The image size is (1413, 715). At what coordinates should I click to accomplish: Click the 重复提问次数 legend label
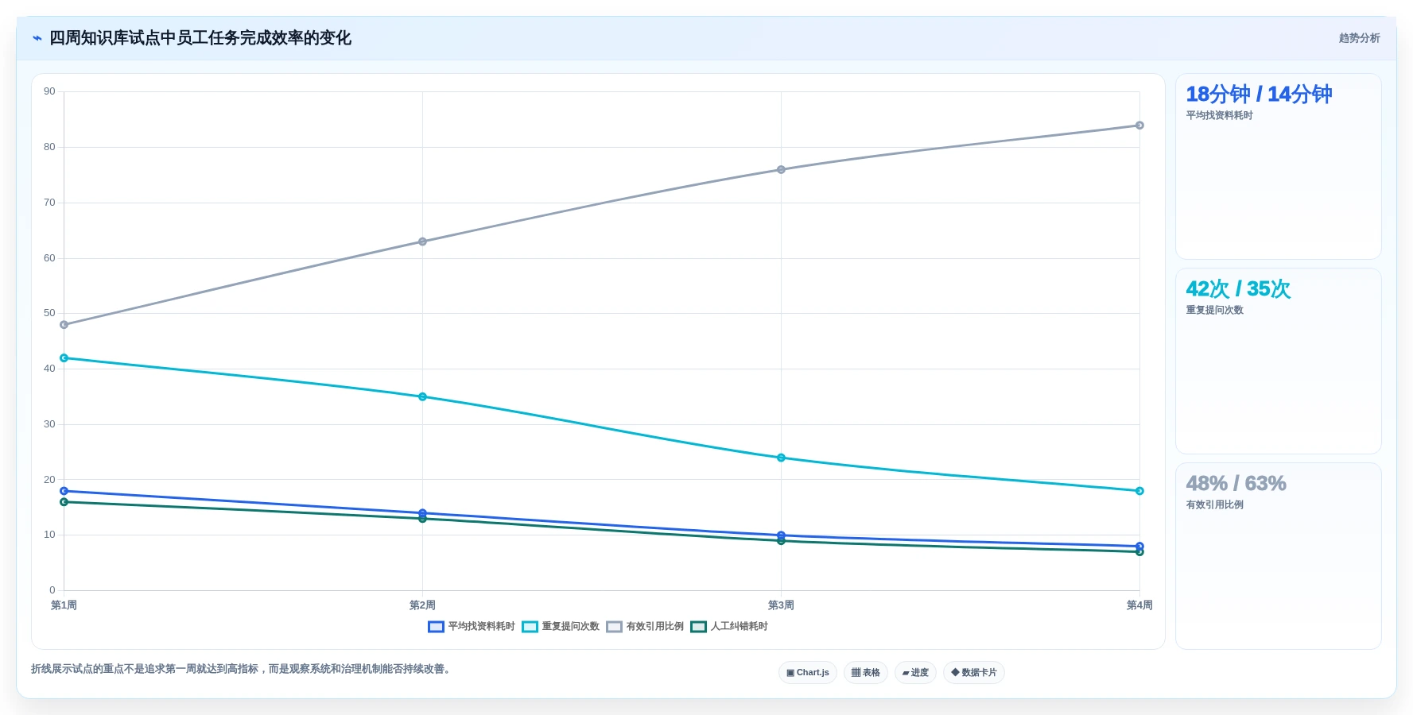click(571, 627)
